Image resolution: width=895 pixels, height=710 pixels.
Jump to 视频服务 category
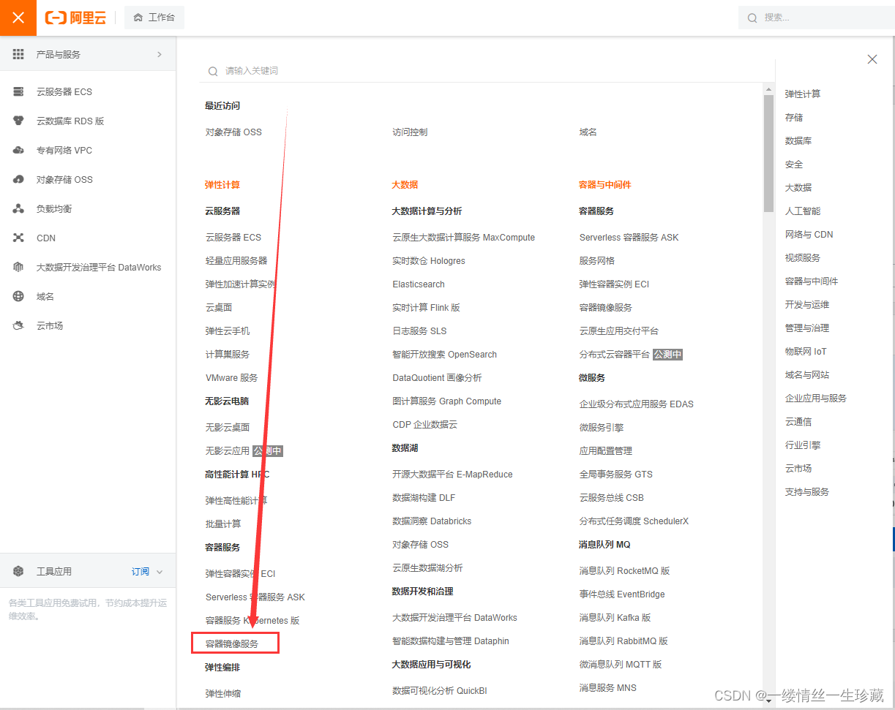pos(803,257)
